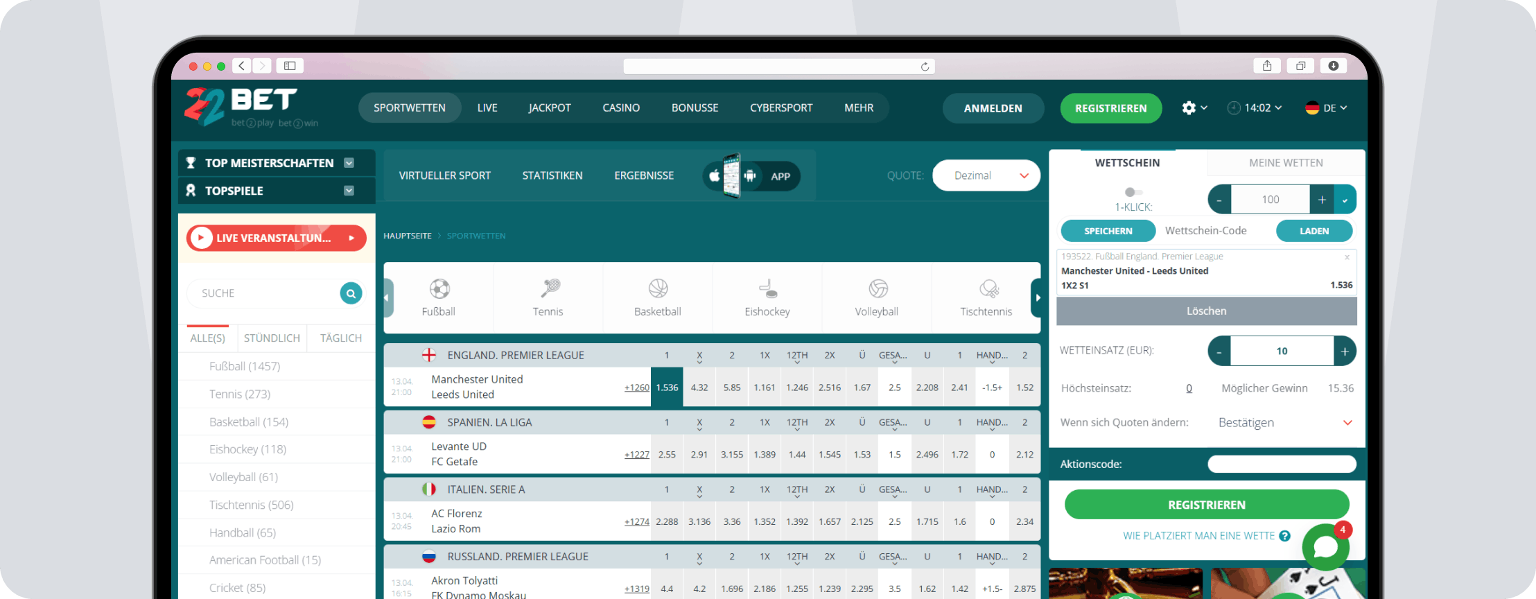
Task: Open LIVE VERANSTALTUNGEN banner
Action: (276, 238)
